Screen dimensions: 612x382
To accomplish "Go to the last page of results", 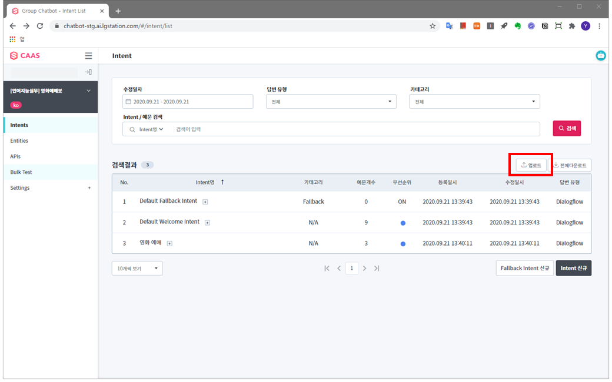I will (377, 269).
